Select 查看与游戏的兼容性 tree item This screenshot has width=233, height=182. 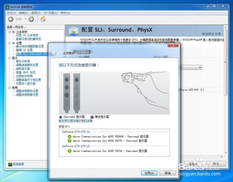[x=28, y=39]
